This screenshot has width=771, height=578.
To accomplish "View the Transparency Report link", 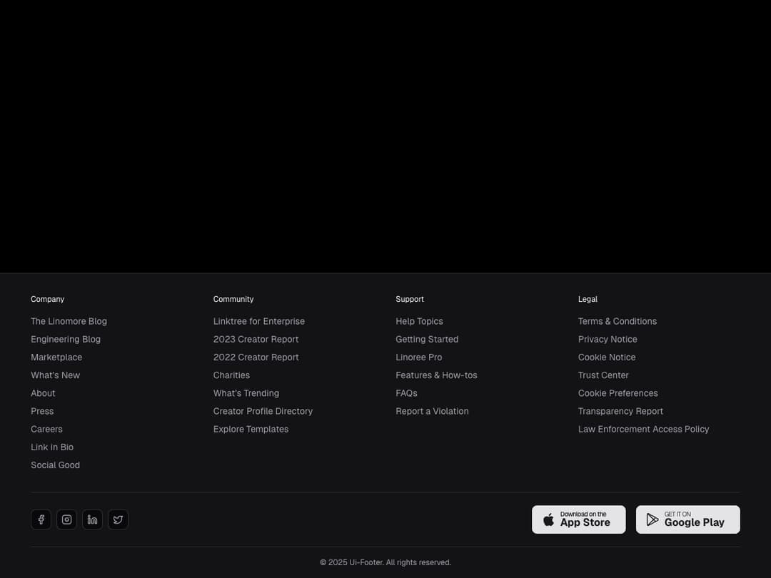I will 621,411.
